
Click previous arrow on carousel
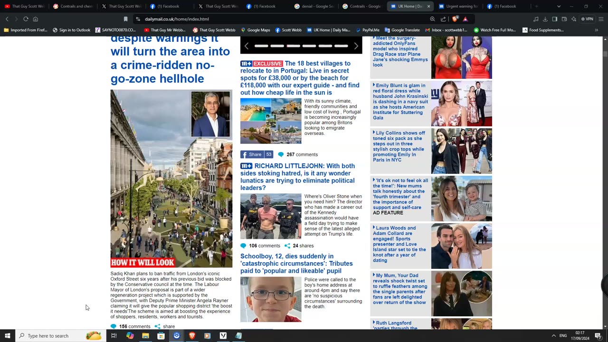coord(246,46)
